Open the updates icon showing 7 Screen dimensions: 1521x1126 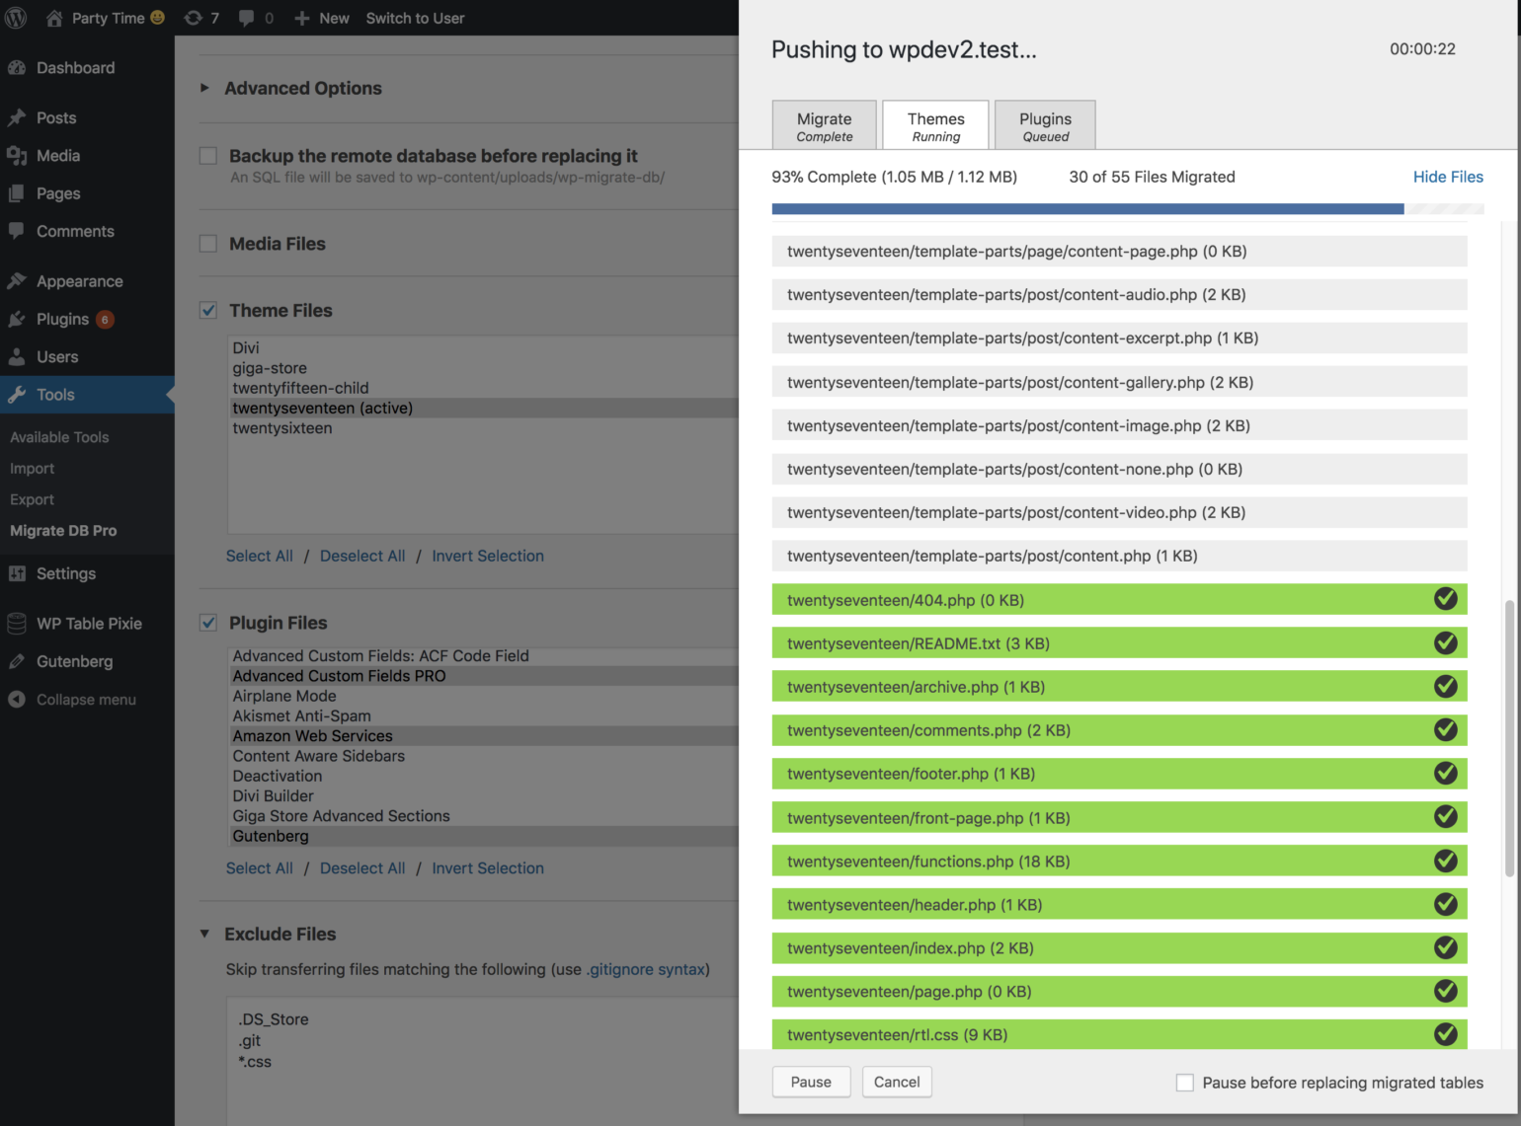194,18
